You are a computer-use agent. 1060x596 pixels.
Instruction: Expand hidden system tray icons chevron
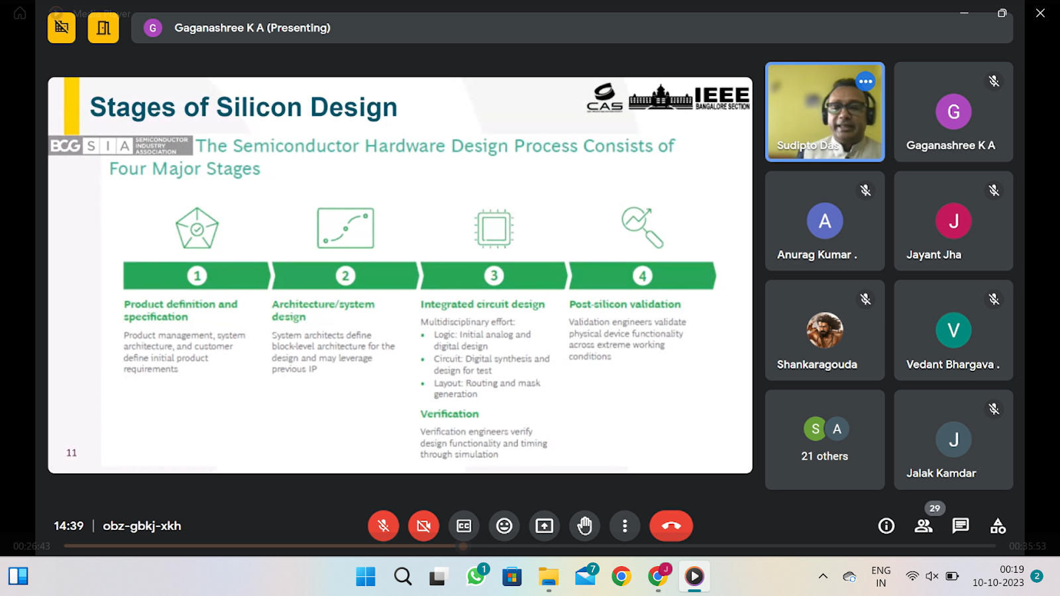tap(823, 576)
